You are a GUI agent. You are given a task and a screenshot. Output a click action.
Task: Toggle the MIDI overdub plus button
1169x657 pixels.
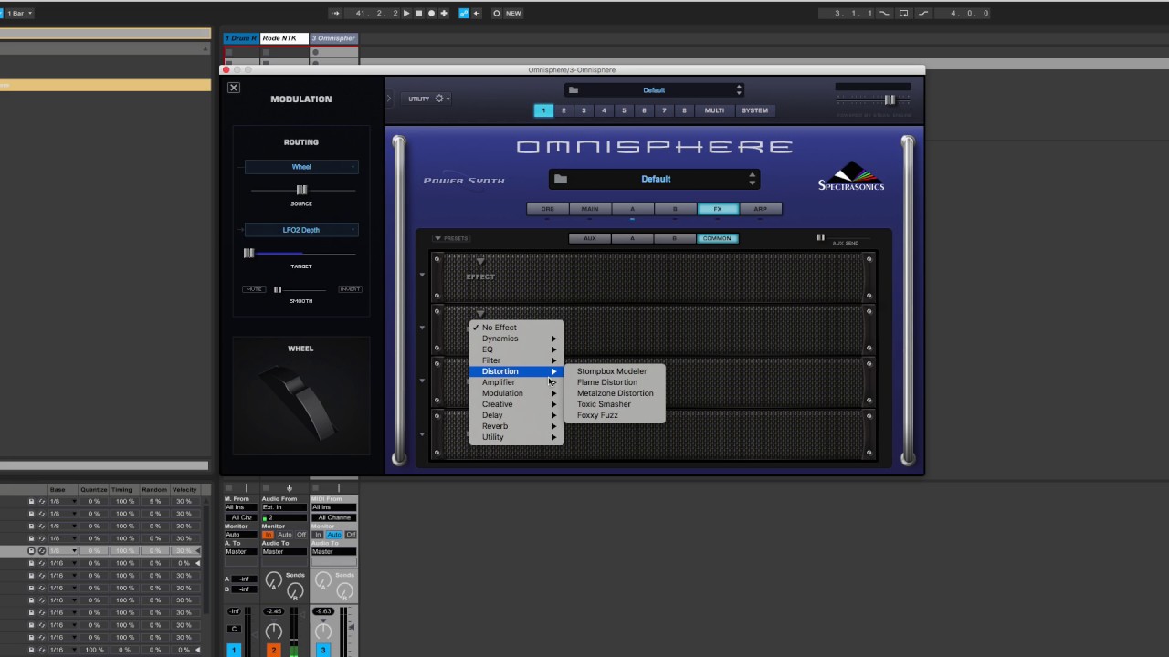coord(444,13)
